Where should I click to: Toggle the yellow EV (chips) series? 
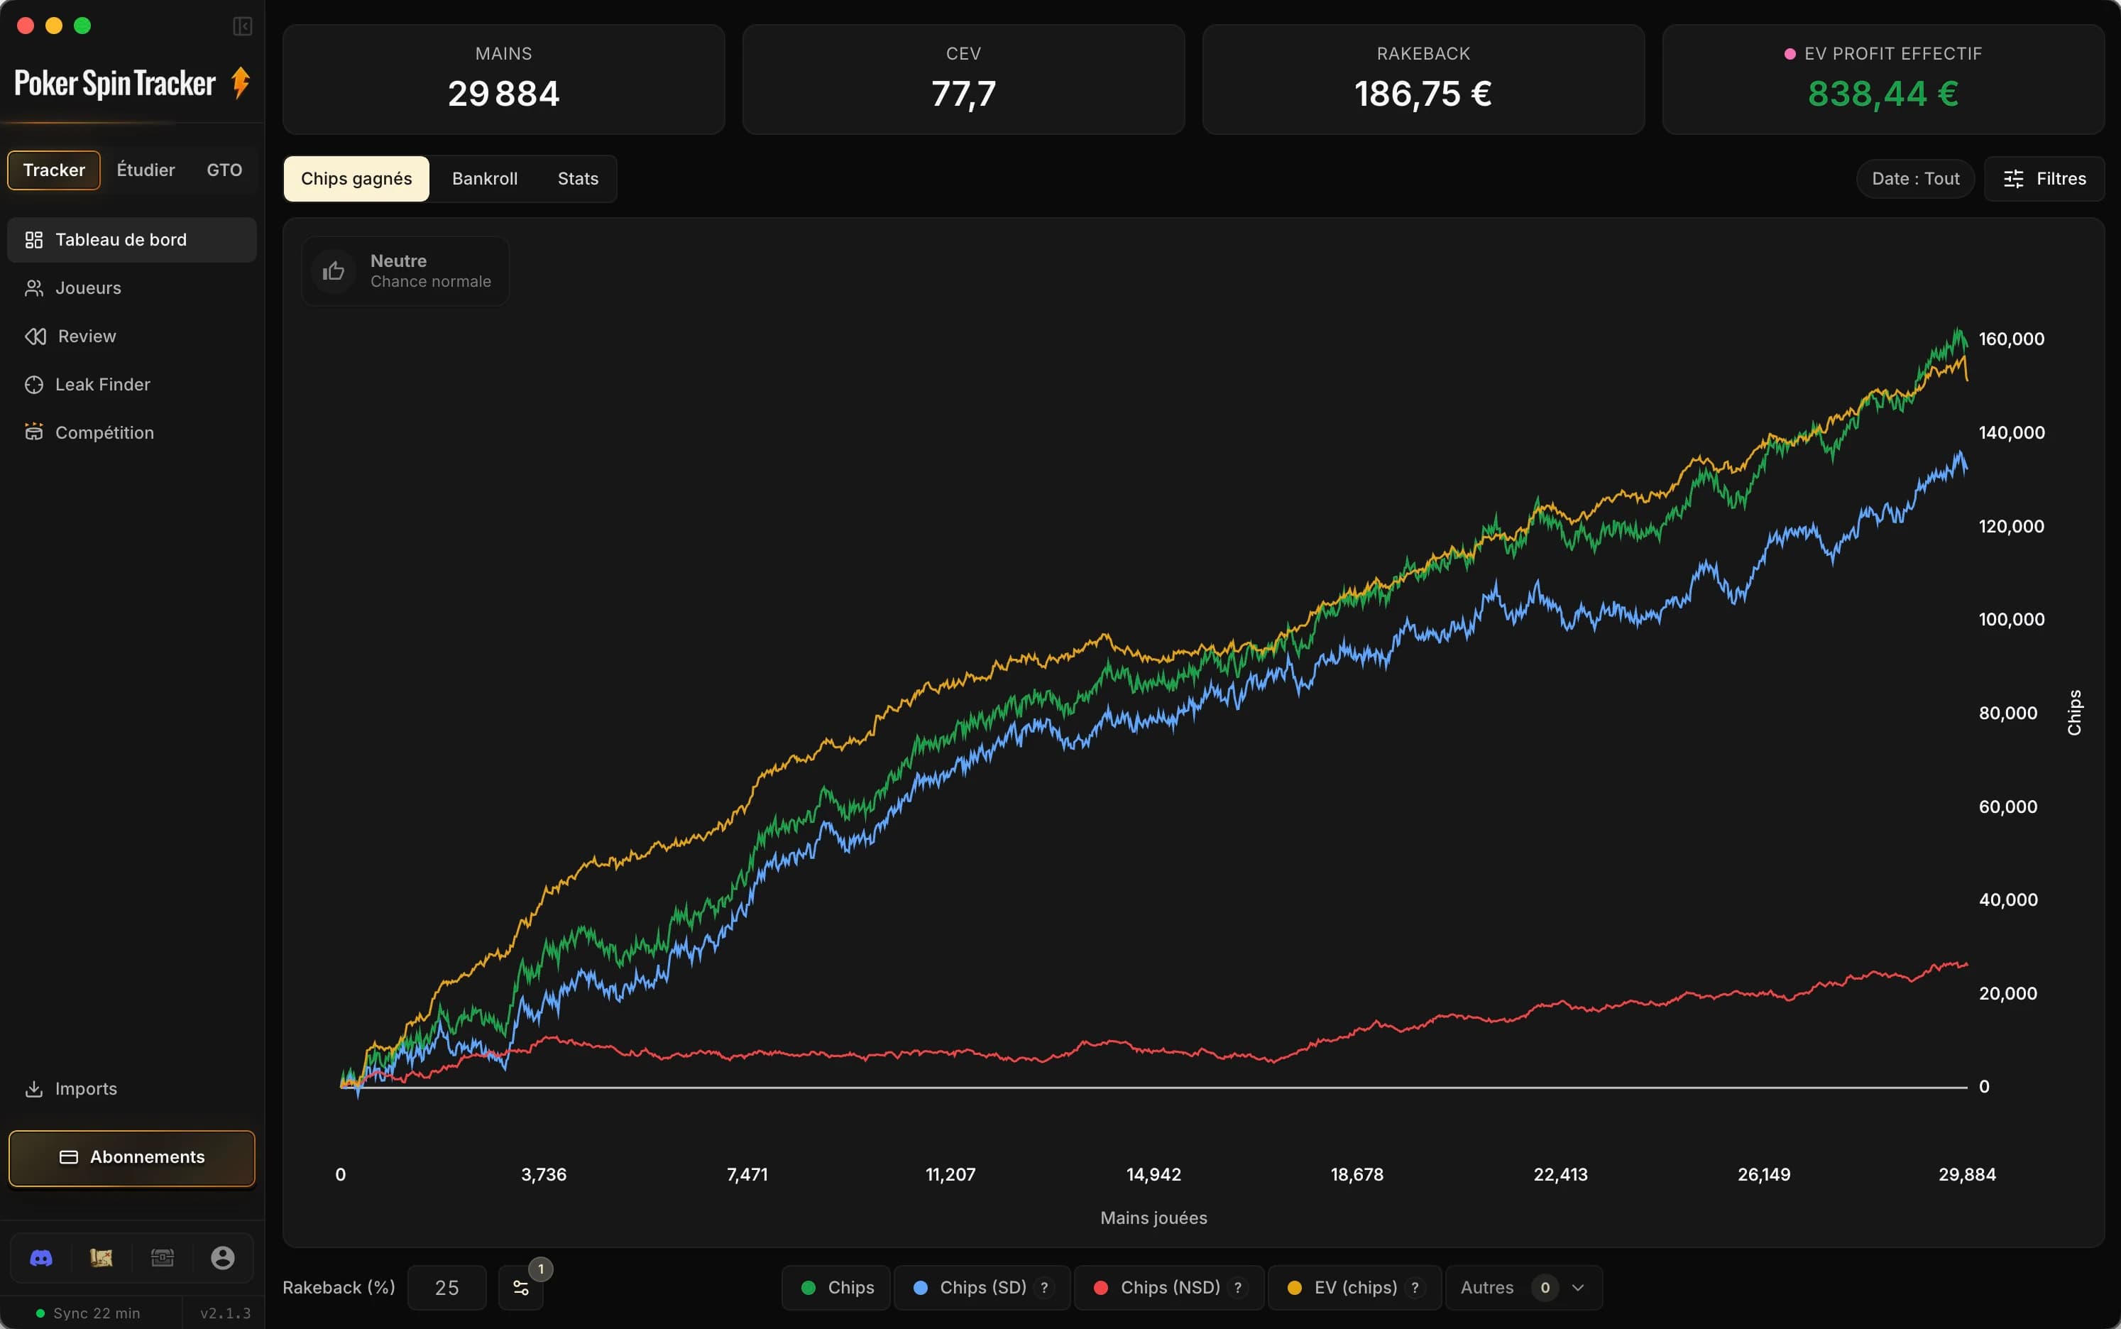1354,1288
